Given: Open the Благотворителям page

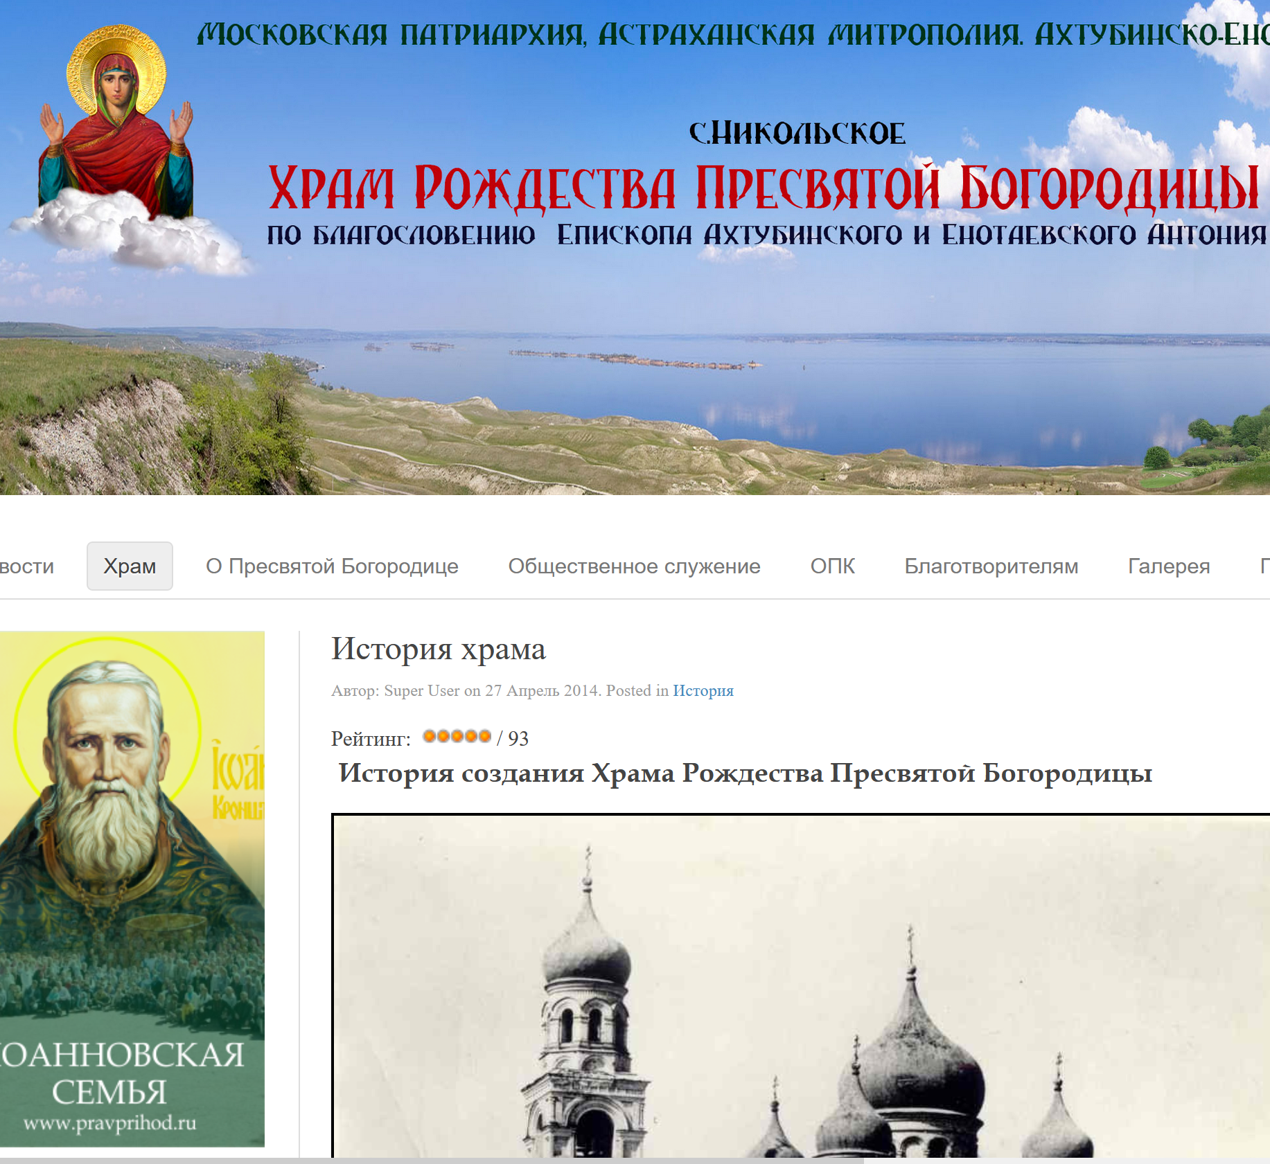Looking at the screenshot, I should 991,566.
